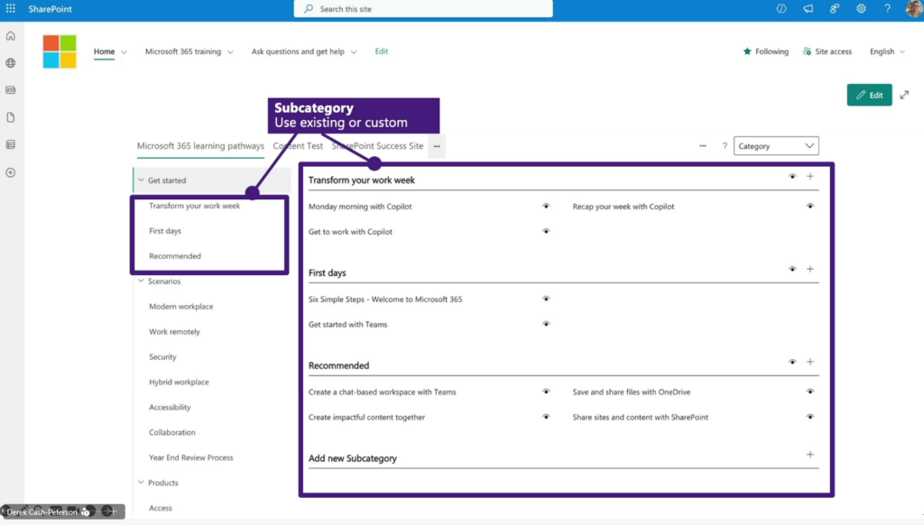Click the green Edit page button
The height and width of the screenshot is (525, 924).
[x=869, y=95]
